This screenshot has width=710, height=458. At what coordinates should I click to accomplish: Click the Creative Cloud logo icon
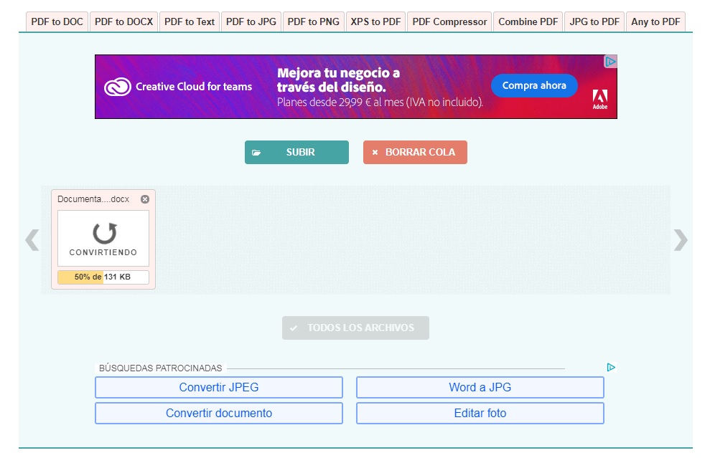point(118,87)
